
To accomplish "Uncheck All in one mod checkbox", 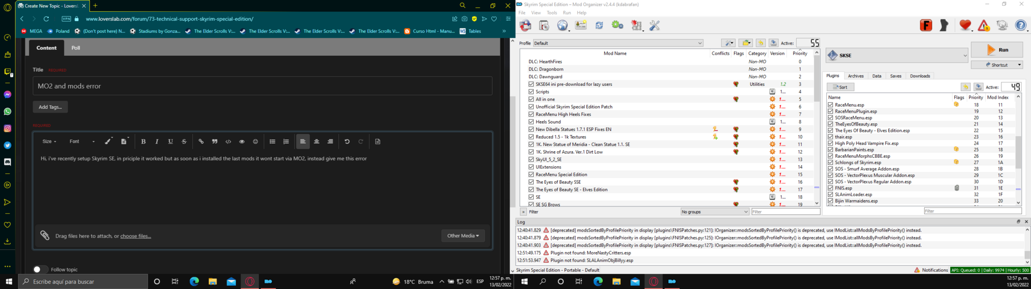I will (x=531, y=99).
